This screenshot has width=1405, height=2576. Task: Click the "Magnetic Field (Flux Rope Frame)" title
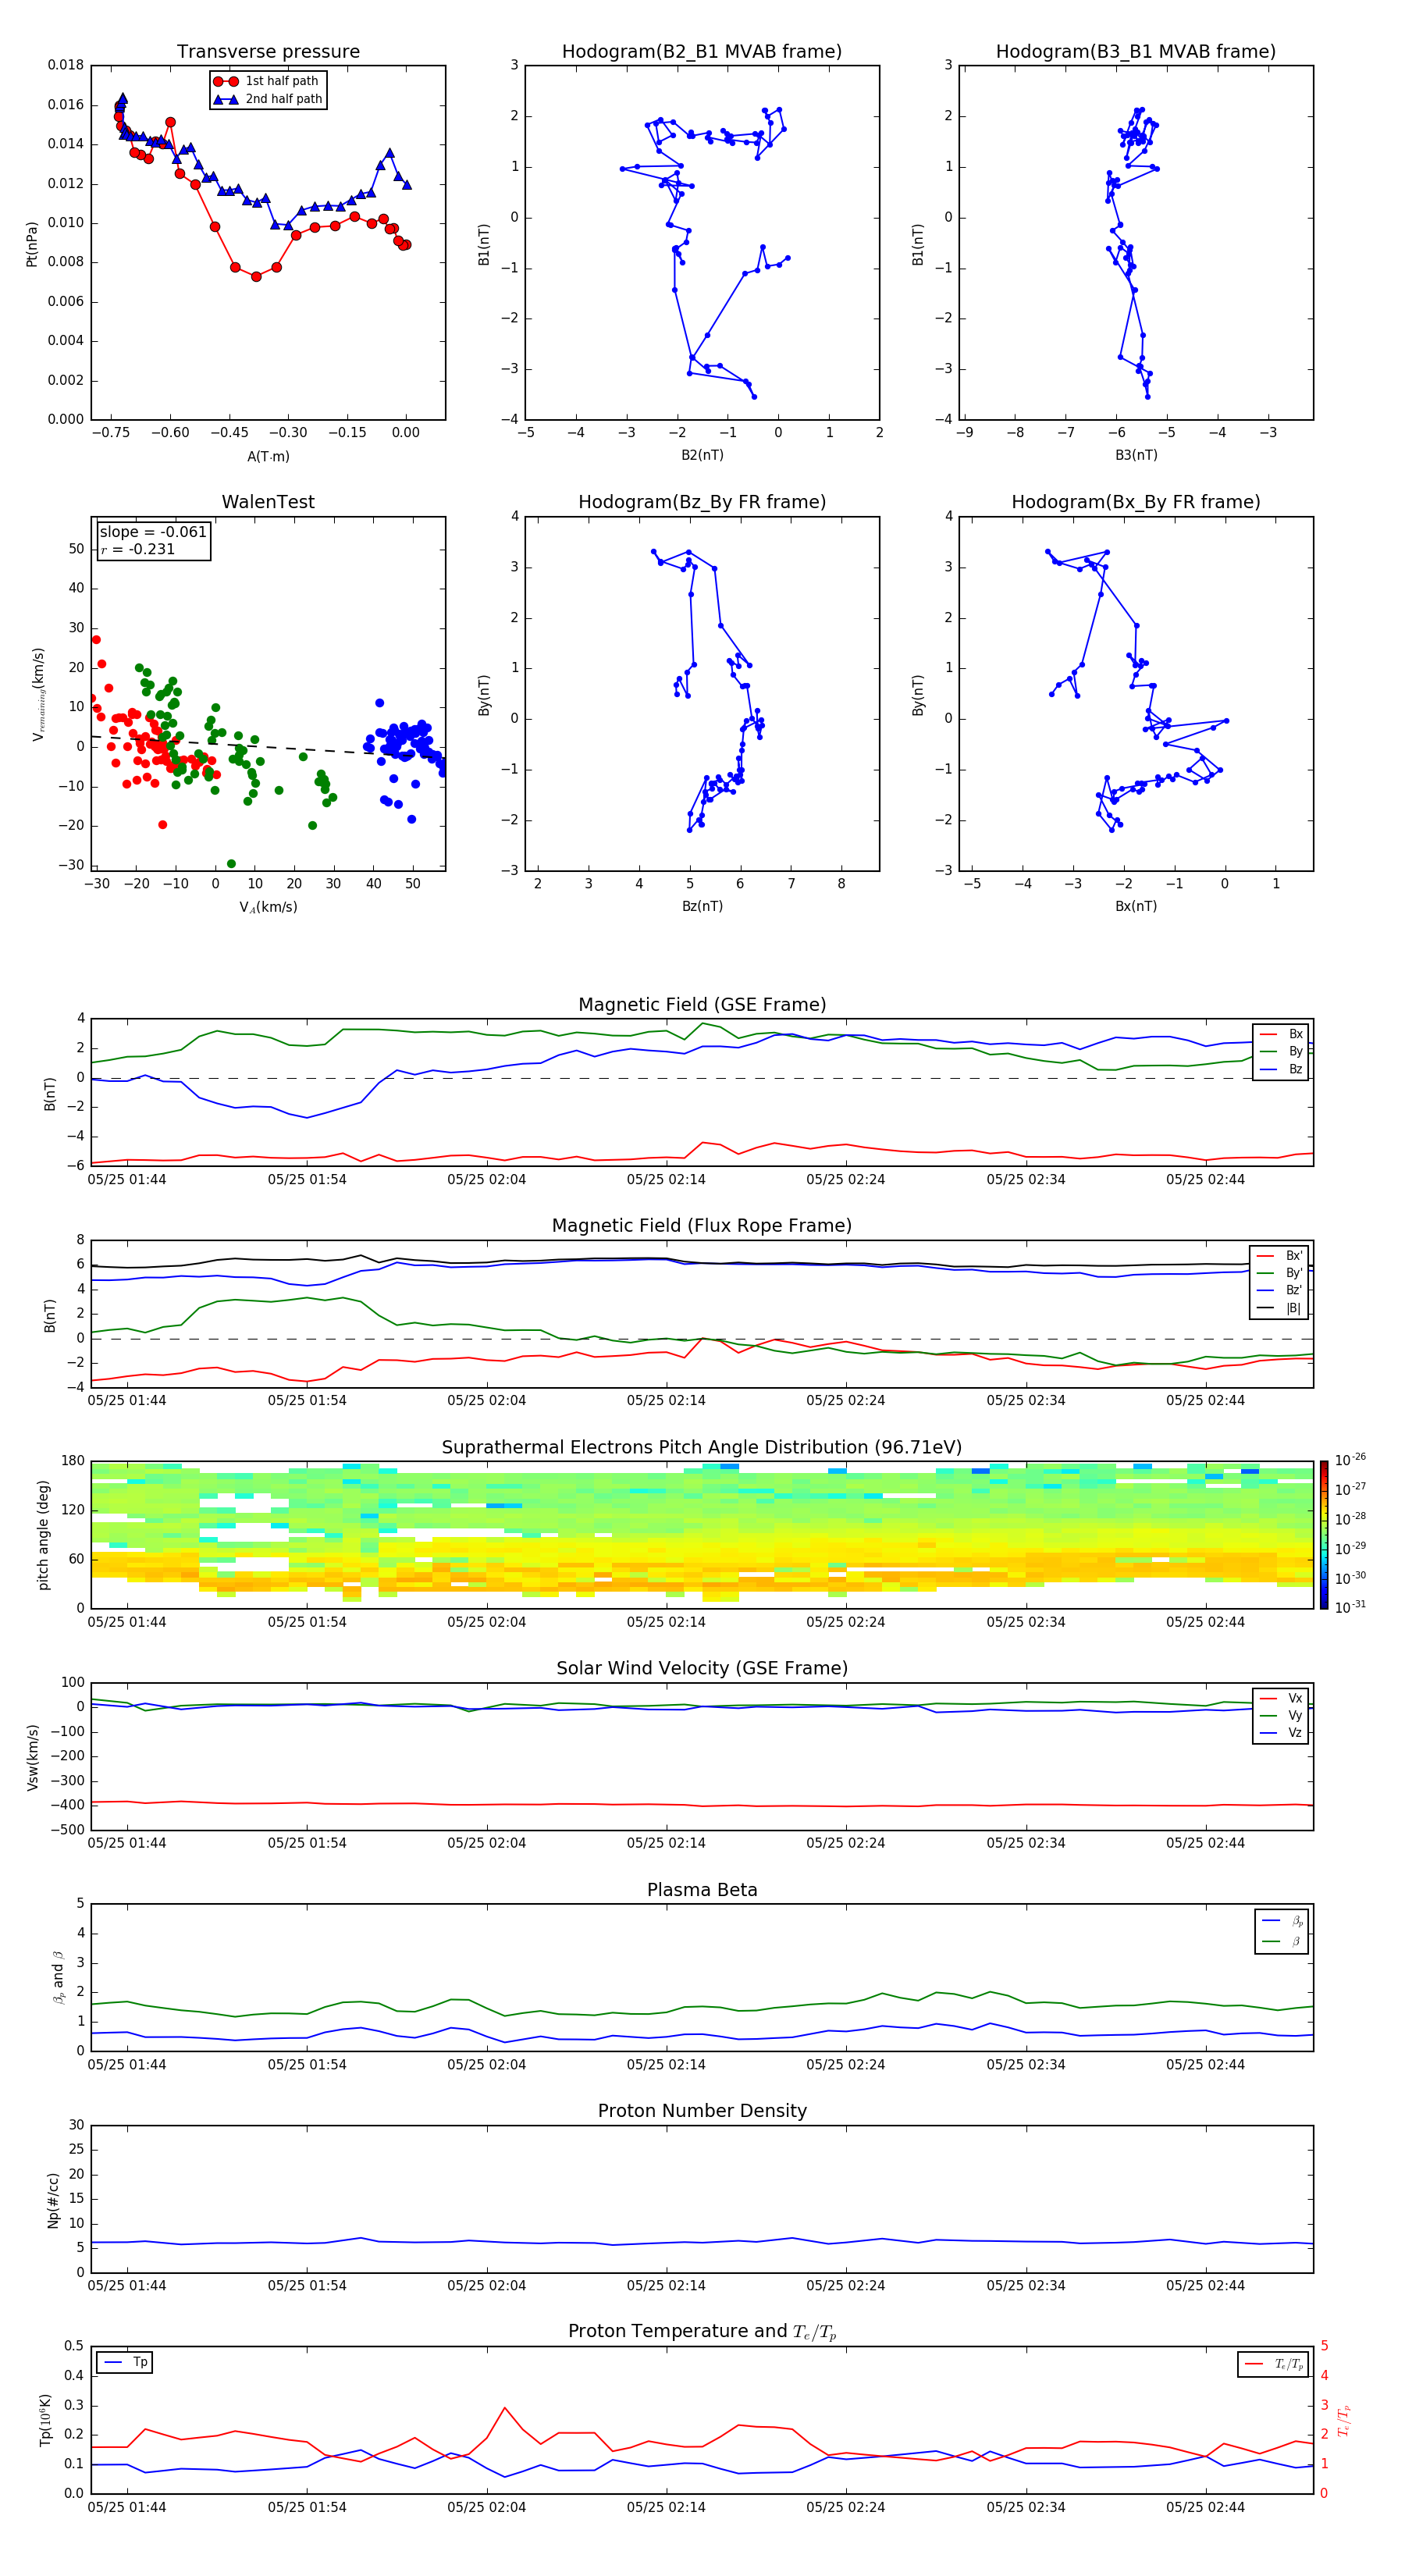pos(702,1226)
